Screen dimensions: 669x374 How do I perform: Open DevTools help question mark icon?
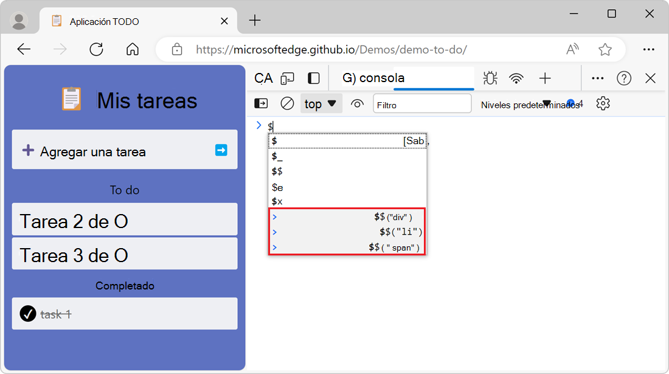click(624, 78)
